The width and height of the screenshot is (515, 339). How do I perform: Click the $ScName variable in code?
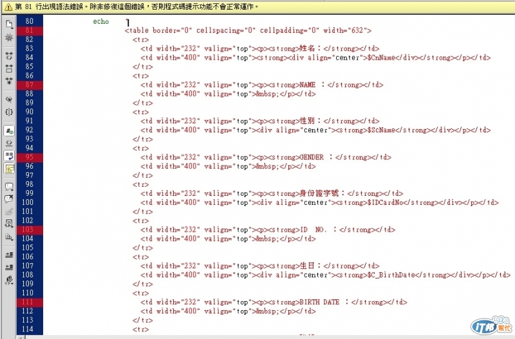point(381,130)
